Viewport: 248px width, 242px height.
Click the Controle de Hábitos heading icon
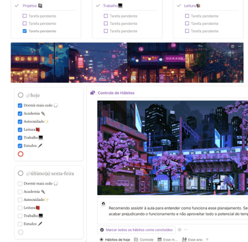pos(93,93)
